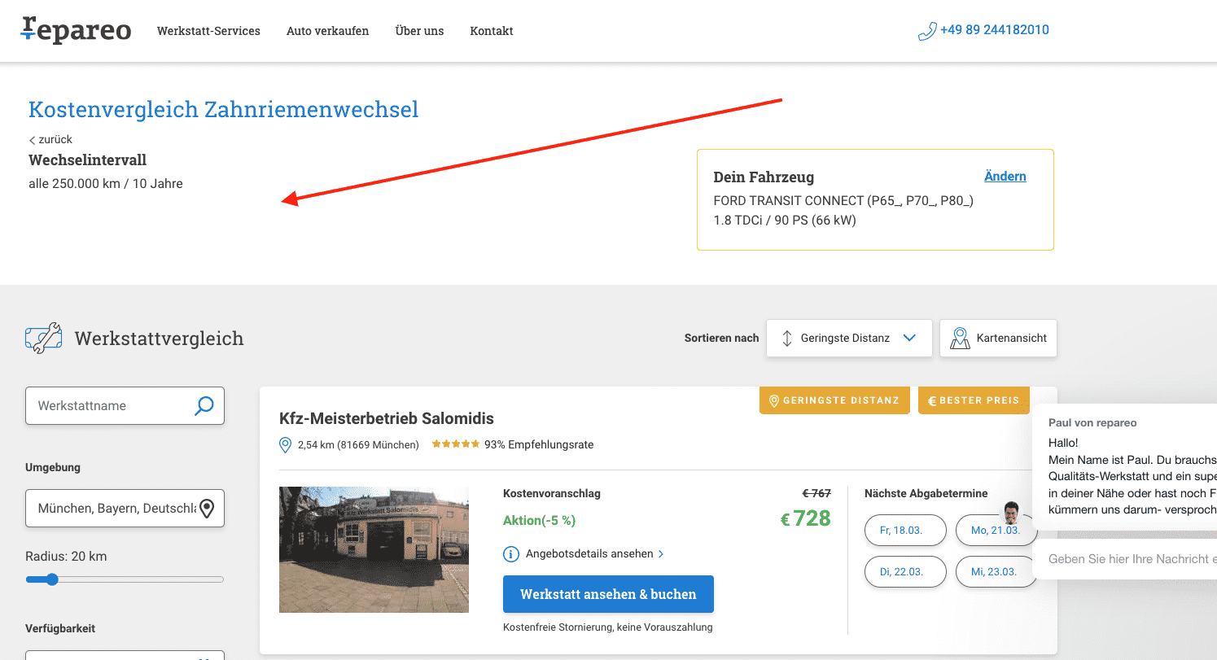Click the wrench Werkstattvergleich icon

click(x=44, y=338)
